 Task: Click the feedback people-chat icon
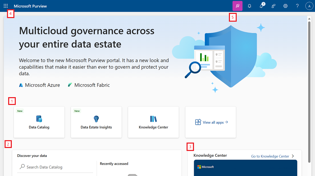(274, 6)
